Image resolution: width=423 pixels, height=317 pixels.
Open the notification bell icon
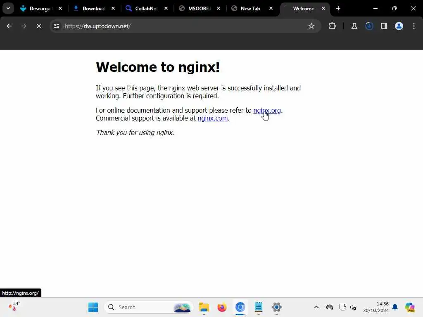click(x=395, y=307)
